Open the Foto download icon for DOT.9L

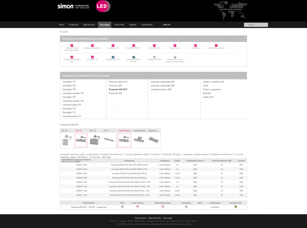(x=122, y=207)
